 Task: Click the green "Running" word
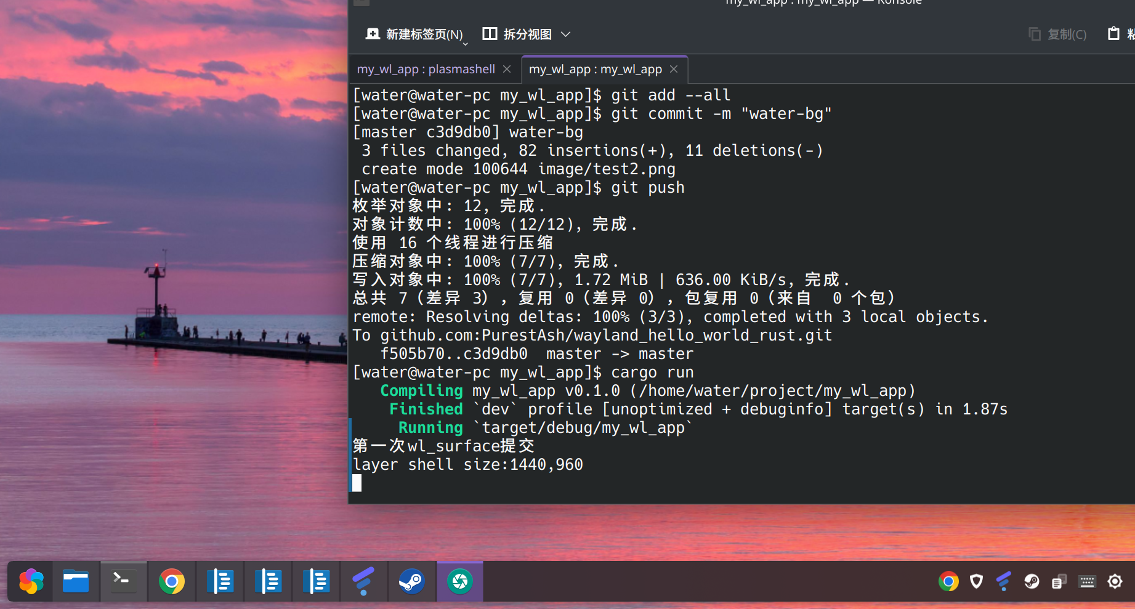(x=430, y=428)
